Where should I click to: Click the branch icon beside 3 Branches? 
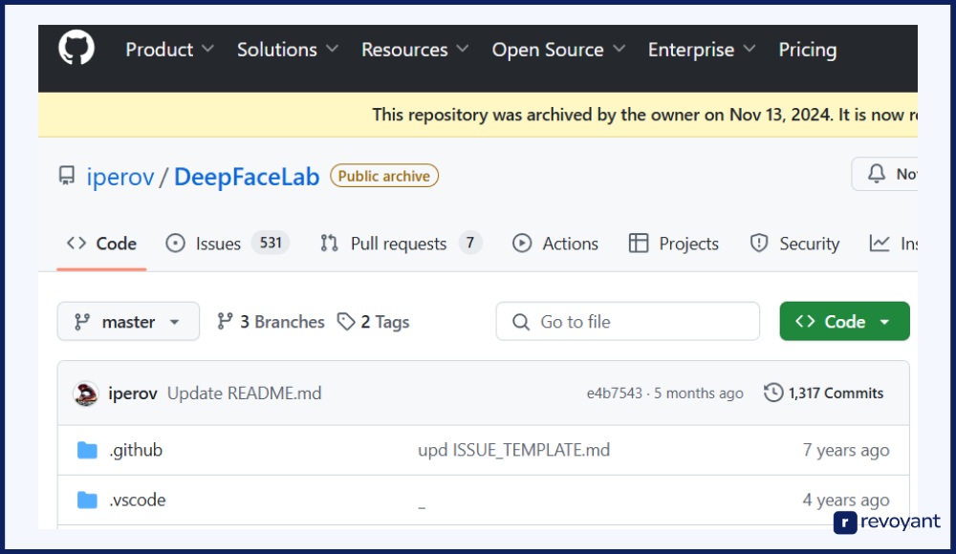225,321
